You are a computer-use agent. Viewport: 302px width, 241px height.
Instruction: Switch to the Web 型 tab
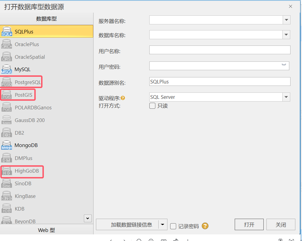point(46,230)
